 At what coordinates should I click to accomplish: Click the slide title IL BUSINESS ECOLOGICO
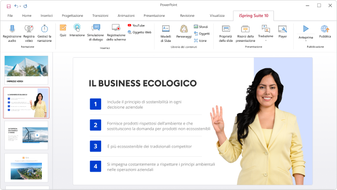[x=143, y=83]
